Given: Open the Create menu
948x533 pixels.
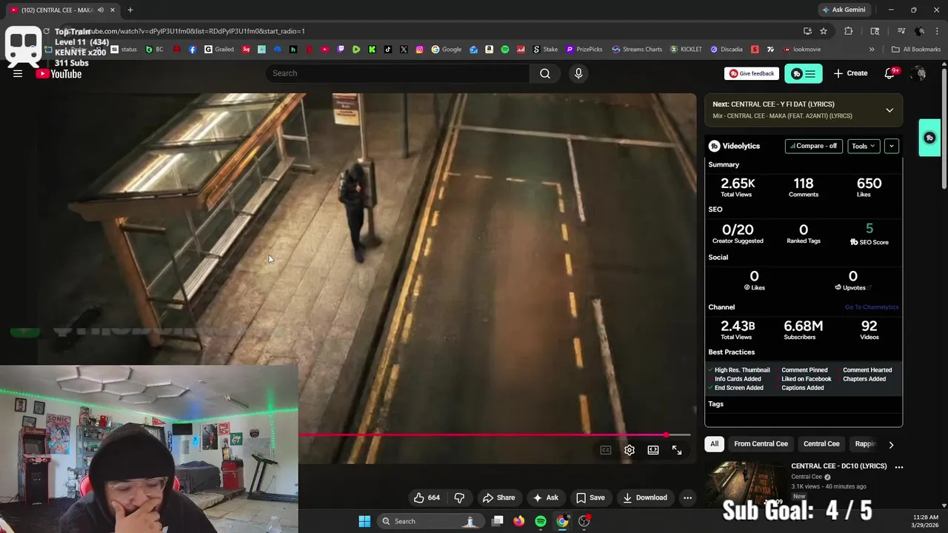Looking at the screenshot, I should 850,73.
